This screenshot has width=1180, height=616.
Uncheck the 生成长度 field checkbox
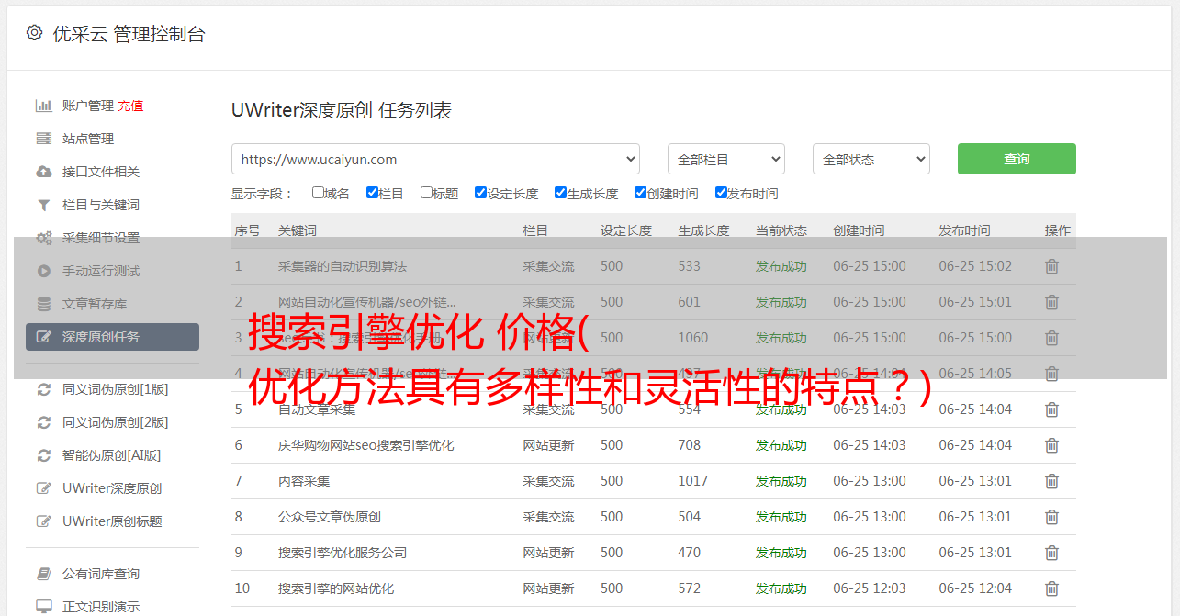pos(560,193)
